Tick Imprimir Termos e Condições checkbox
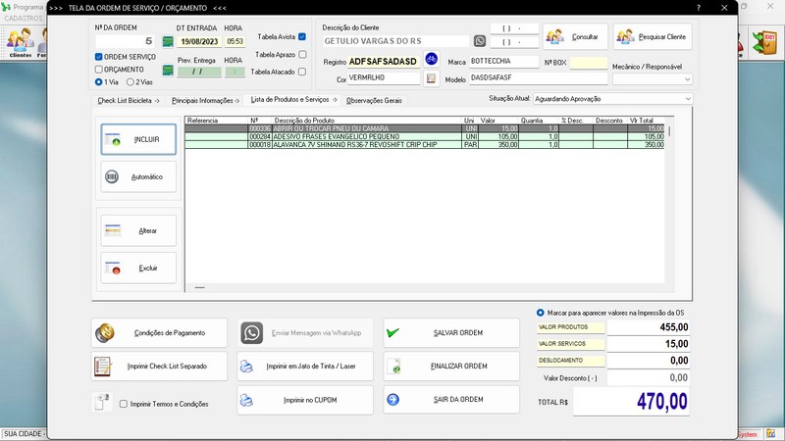Viewport: 785px width, 441px height. point(124,404)
